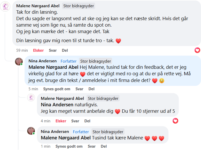This screenshot has height=150, width=201.
Task: Open heart reaction on 'naturligvis' reply
Action: [x=175, y=121]
